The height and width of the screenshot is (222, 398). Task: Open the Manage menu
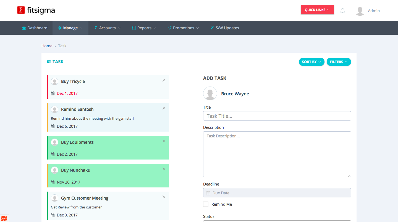[70, 28]
